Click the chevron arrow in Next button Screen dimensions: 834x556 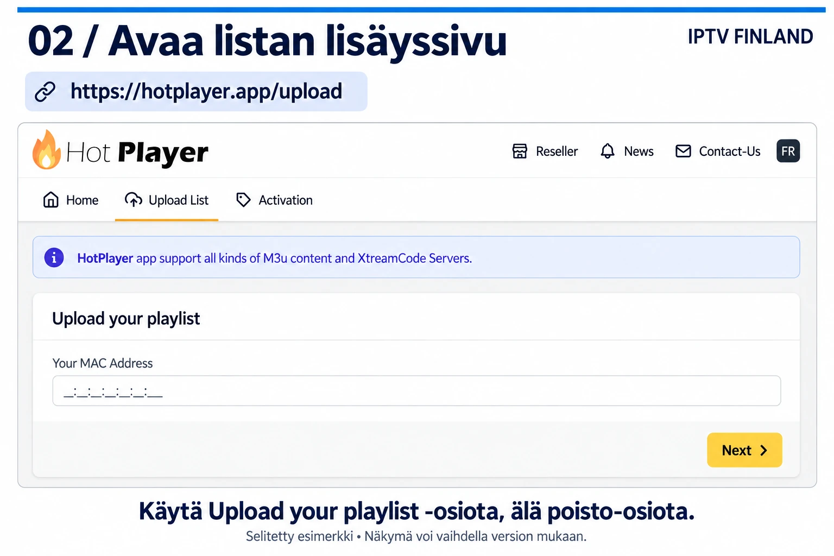click(x=763, y=450)
